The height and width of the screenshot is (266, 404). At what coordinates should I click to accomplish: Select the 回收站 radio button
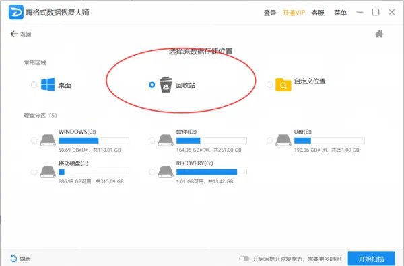coord(151,85)
